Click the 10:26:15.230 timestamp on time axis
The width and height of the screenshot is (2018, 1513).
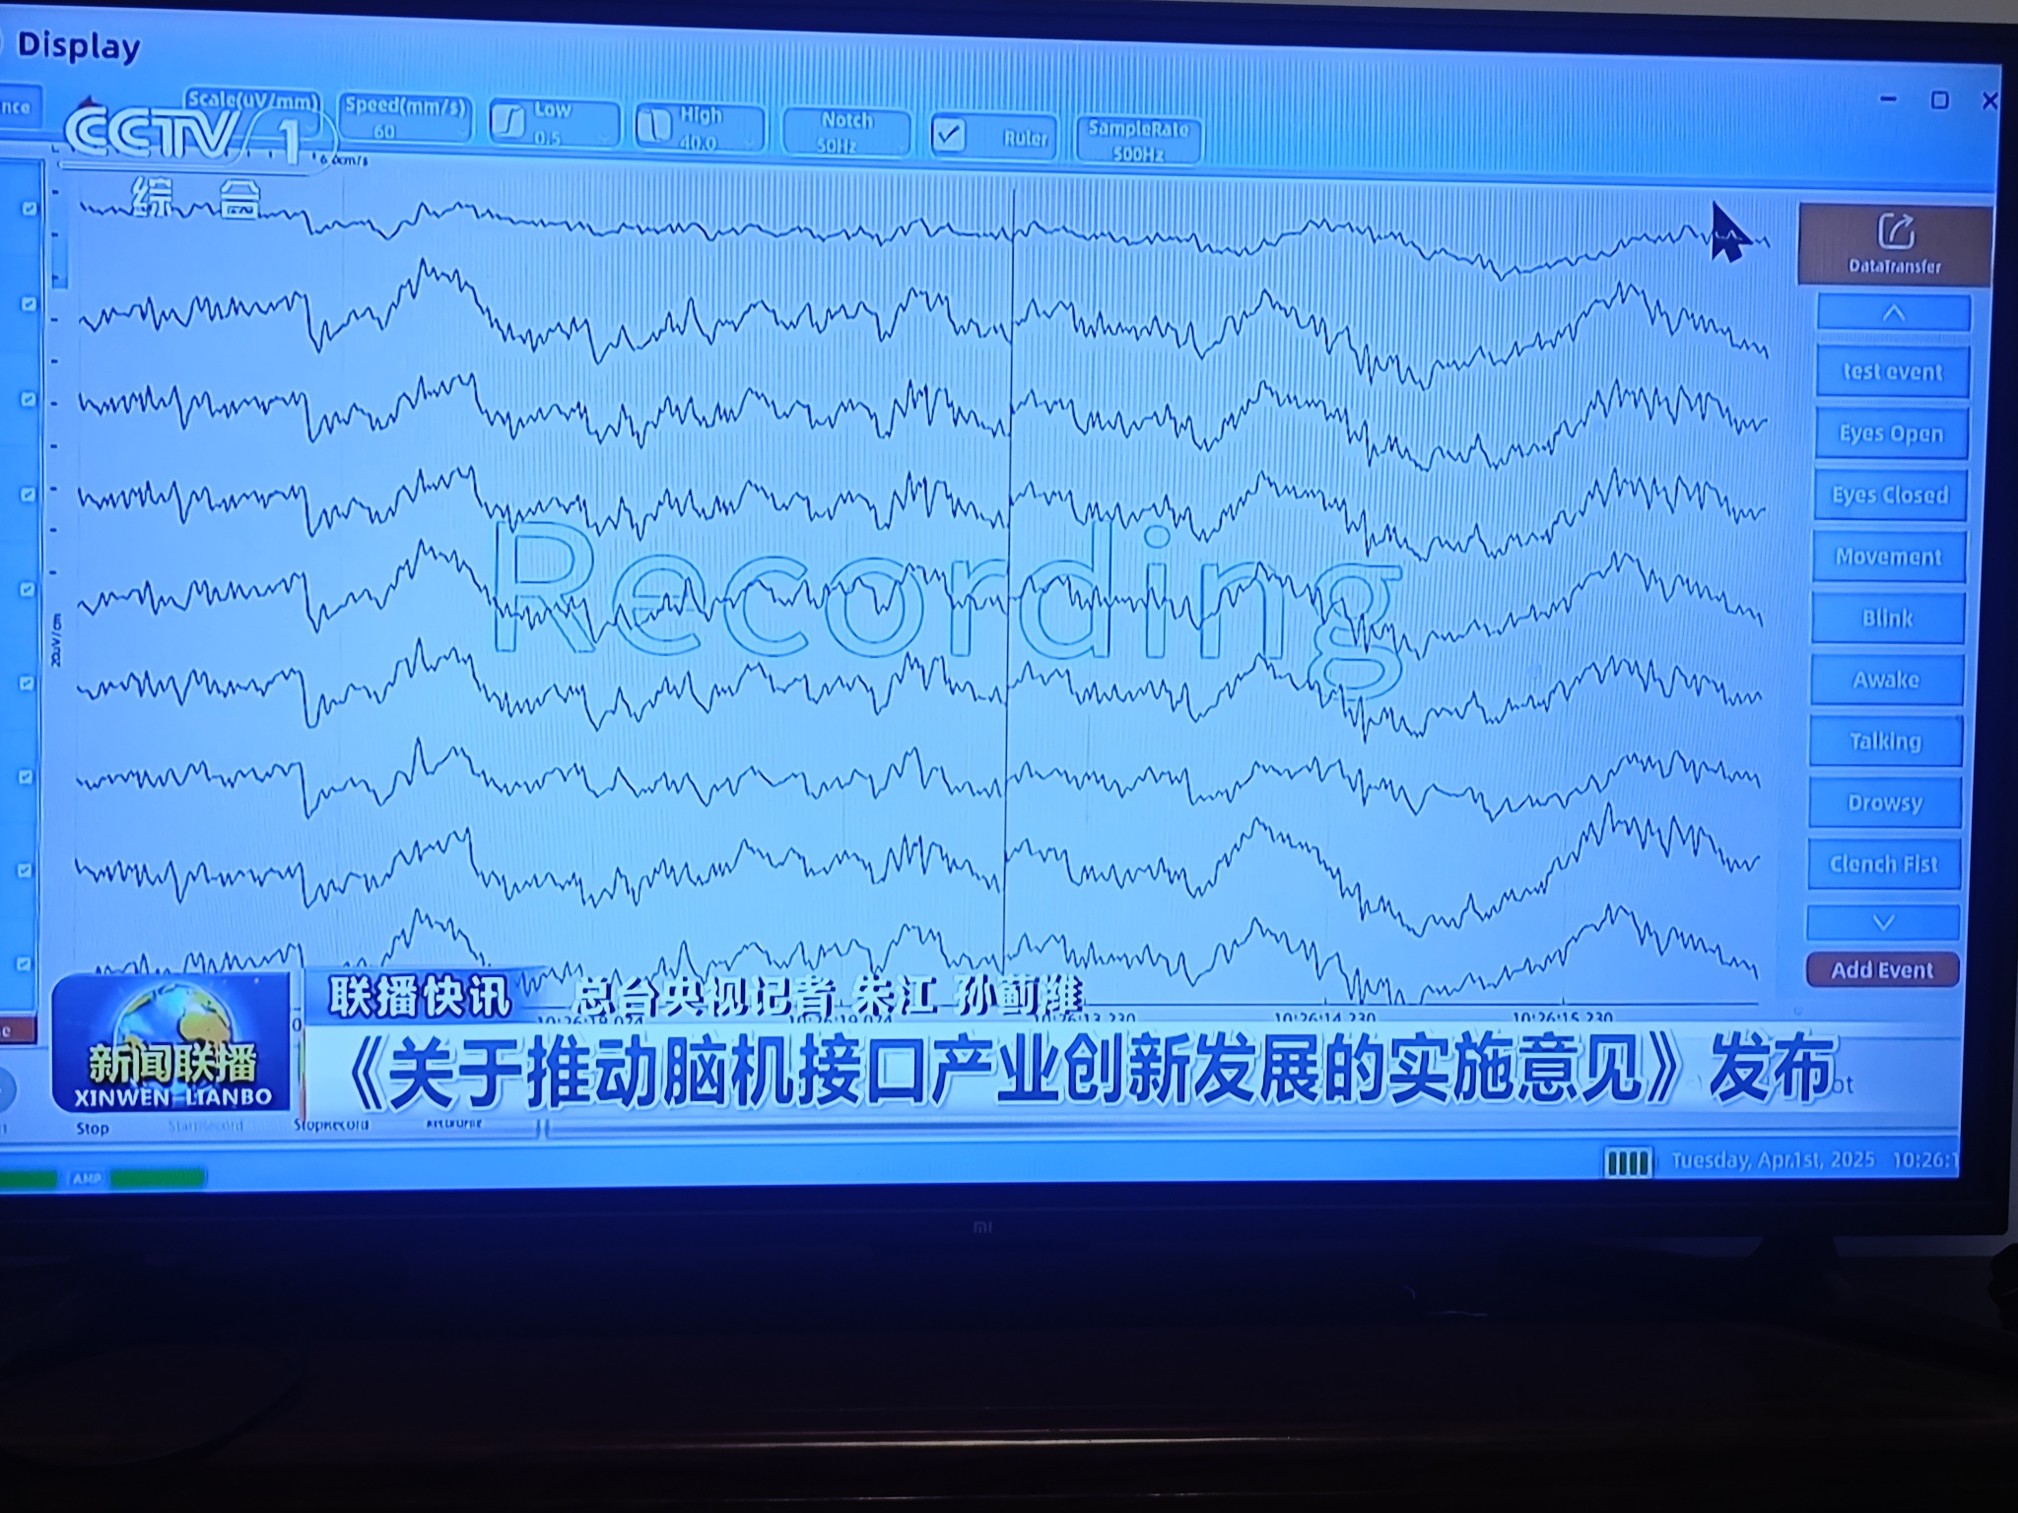click(x=1563, y=1018)
